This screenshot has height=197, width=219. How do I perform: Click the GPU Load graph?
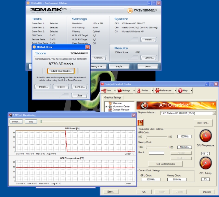[75, 141]
